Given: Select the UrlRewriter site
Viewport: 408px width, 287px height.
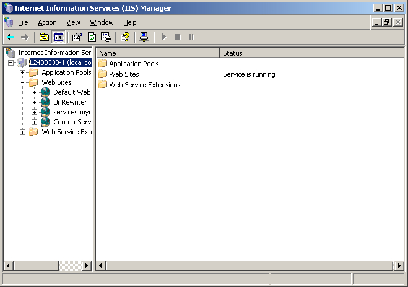Looking at the screenshot, I should tap(70, 102).
